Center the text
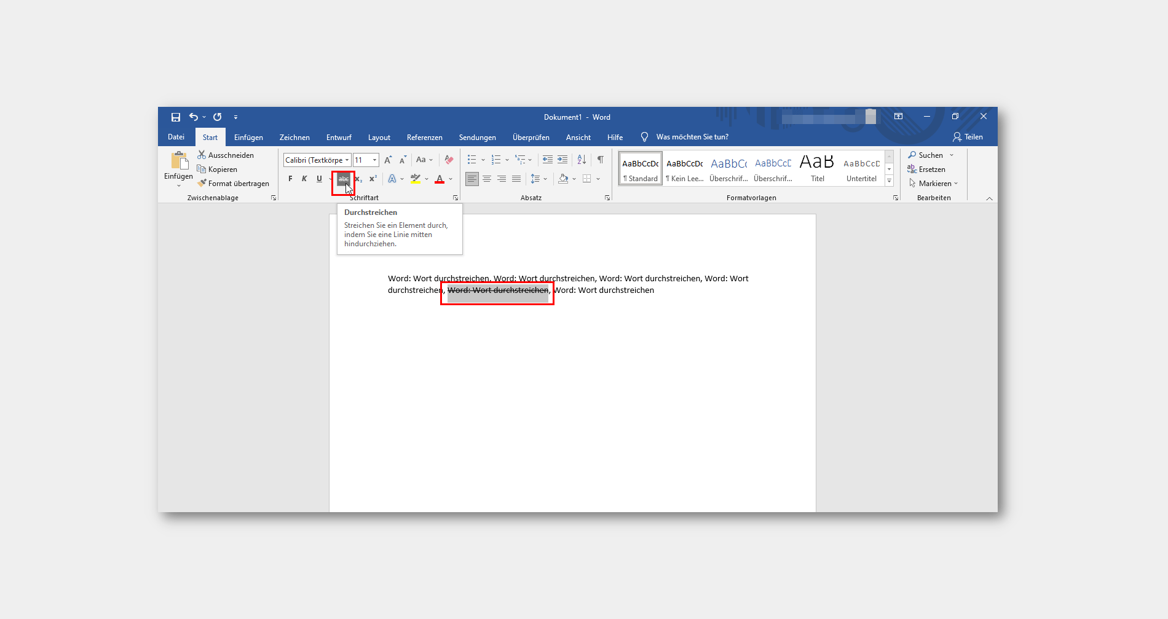This screenshot has height=619, width=1168. point(487,179)
